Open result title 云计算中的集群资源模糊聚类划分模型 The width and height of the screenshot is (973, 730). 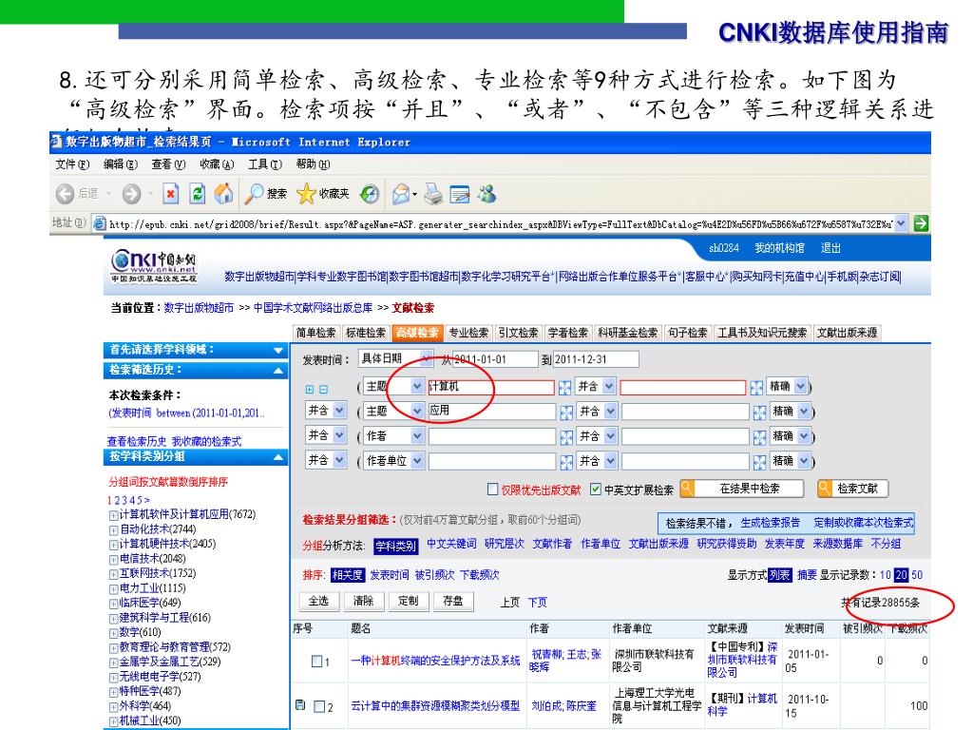tap(435, 706)
